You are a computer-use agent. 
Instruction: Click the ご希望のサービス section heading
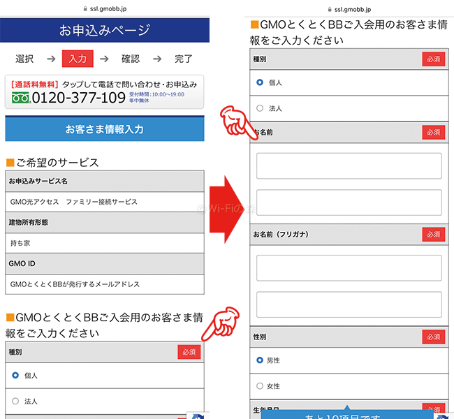[52, 163]
